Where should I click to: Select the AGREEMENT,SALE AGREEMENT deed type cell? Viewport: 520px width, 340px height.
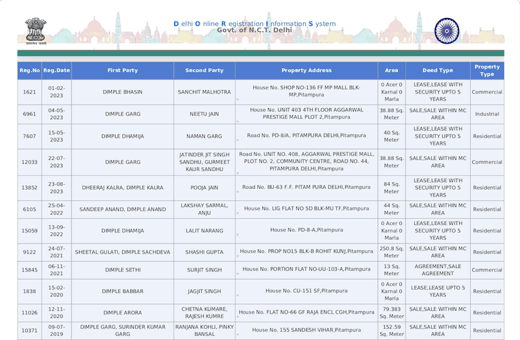(x=437, y=270)
